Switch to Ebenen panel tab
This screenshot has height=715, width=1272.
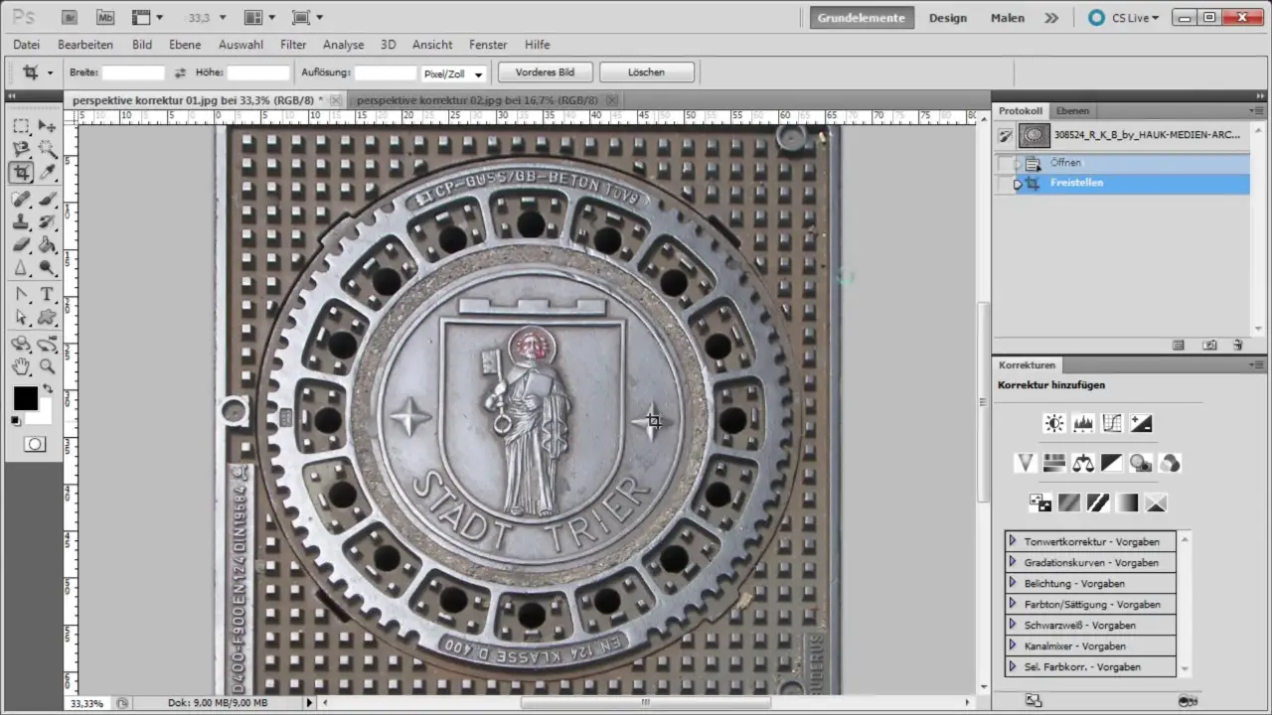pyautogui.click(x=1072, y=111)
